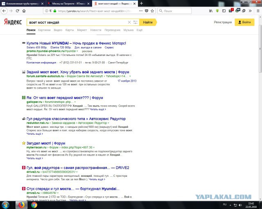Open the browser home page icon
The width and height of the screenshot is (262, 209).
[x=24, y=11]
